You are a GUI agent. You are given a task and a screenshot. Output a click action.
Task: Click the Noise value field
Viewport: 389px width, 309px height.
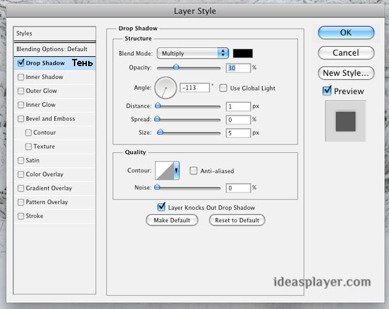(238, 188)
